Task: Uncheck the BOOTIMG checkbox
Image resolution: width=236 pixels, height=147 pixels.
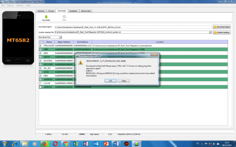Action: click(x=40, y=61)
